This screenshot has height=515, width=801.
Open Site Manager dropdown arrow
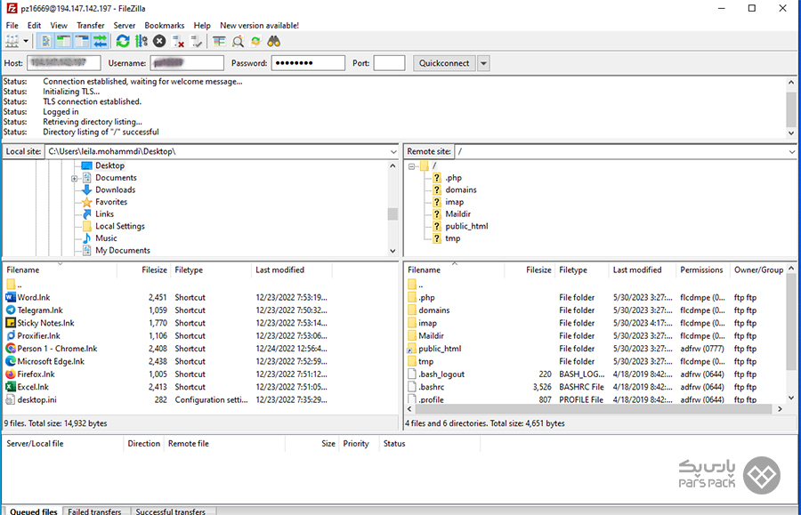point(26,41)
